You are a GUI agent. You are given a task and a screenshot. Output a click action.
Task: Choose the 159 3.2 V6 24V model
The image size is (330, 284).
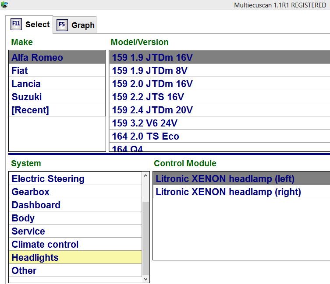[x=220, y=123]
